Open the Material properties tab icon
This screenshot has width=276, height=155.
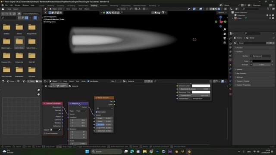(x=230, y=89)
